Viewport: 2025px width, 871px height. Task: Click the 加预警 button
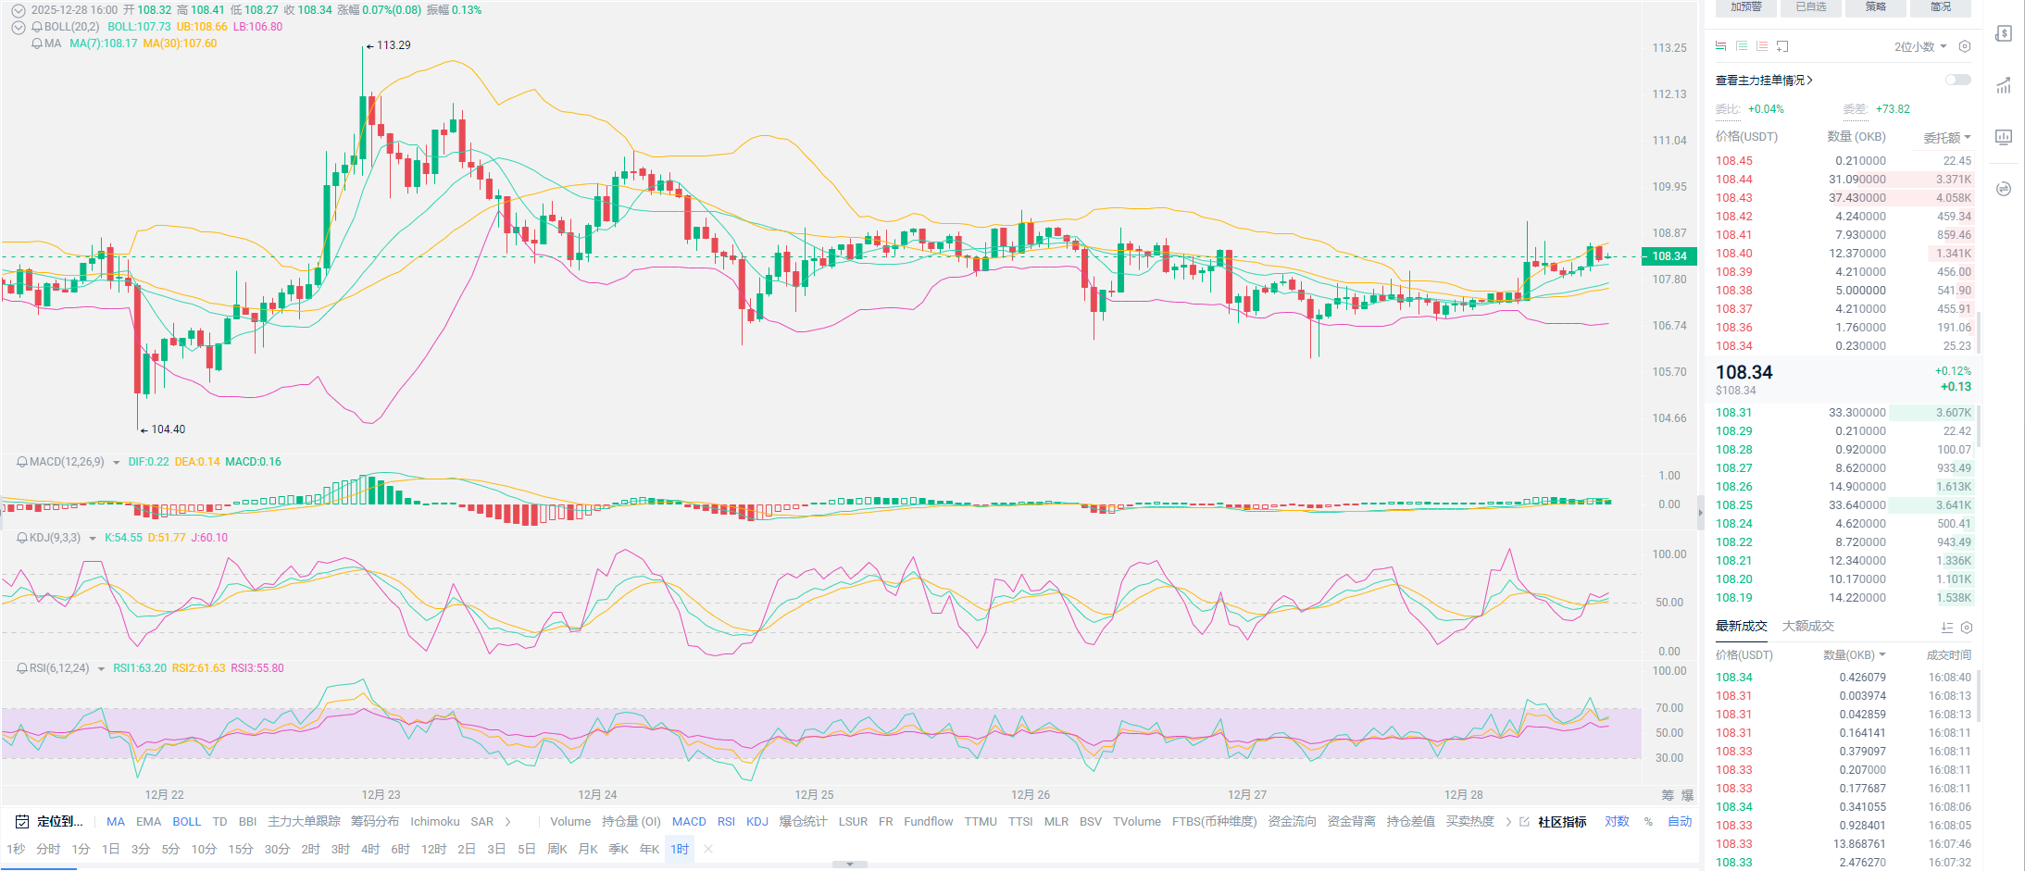tap(1745, 7)
